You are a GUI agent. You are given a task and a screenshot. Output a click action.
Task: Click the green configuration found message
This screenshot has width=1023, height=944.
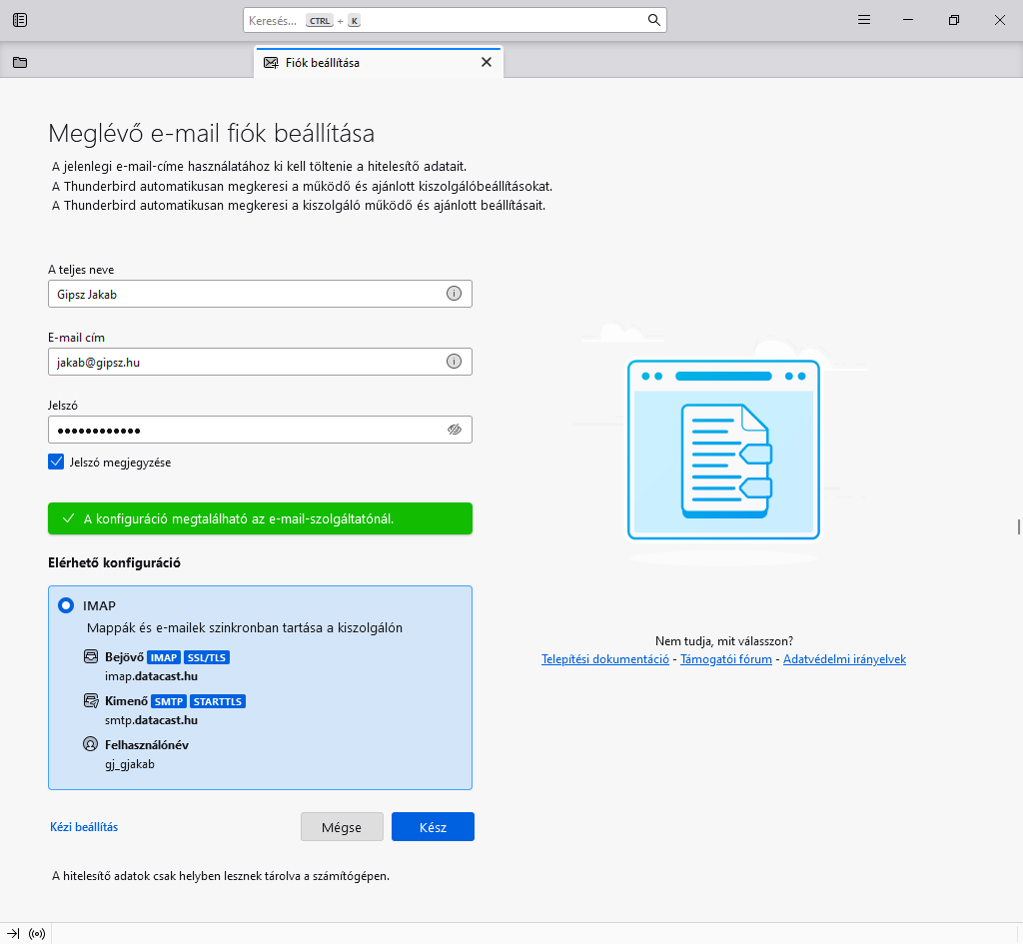pos(260,518)
